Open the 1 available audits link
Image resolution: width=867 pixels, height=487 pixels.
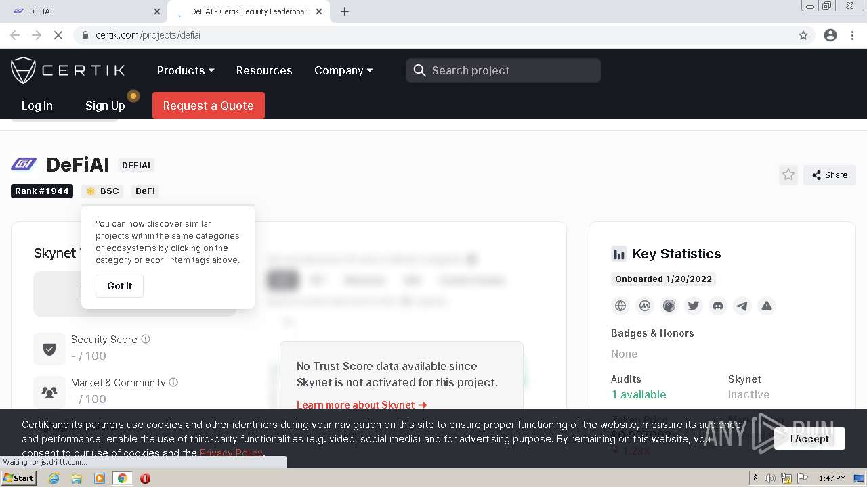(x=639, y=394)
